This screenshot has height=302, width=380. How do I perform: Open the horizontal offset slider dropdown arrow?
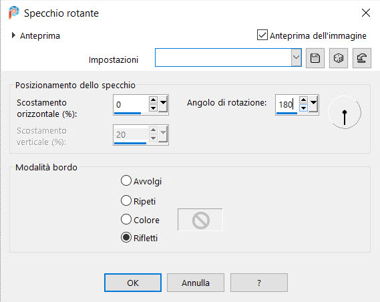tap(163, 104)
